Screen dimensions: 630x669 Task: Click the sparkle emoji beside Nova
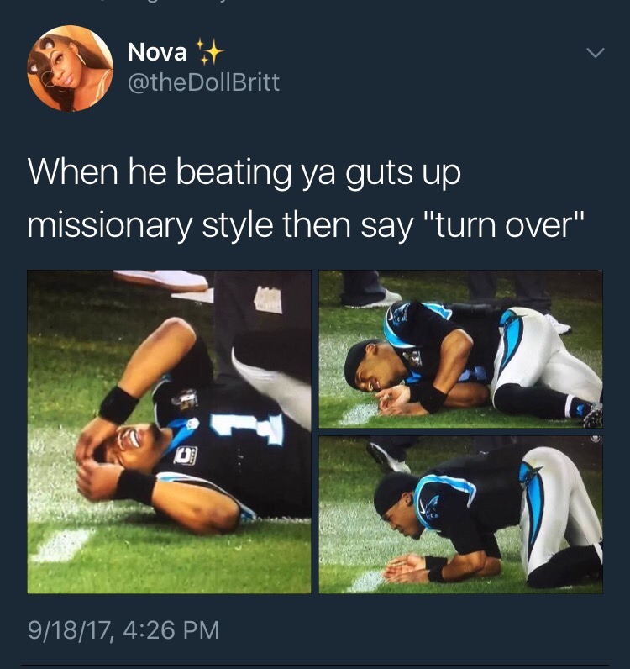[x=208, y=51]
